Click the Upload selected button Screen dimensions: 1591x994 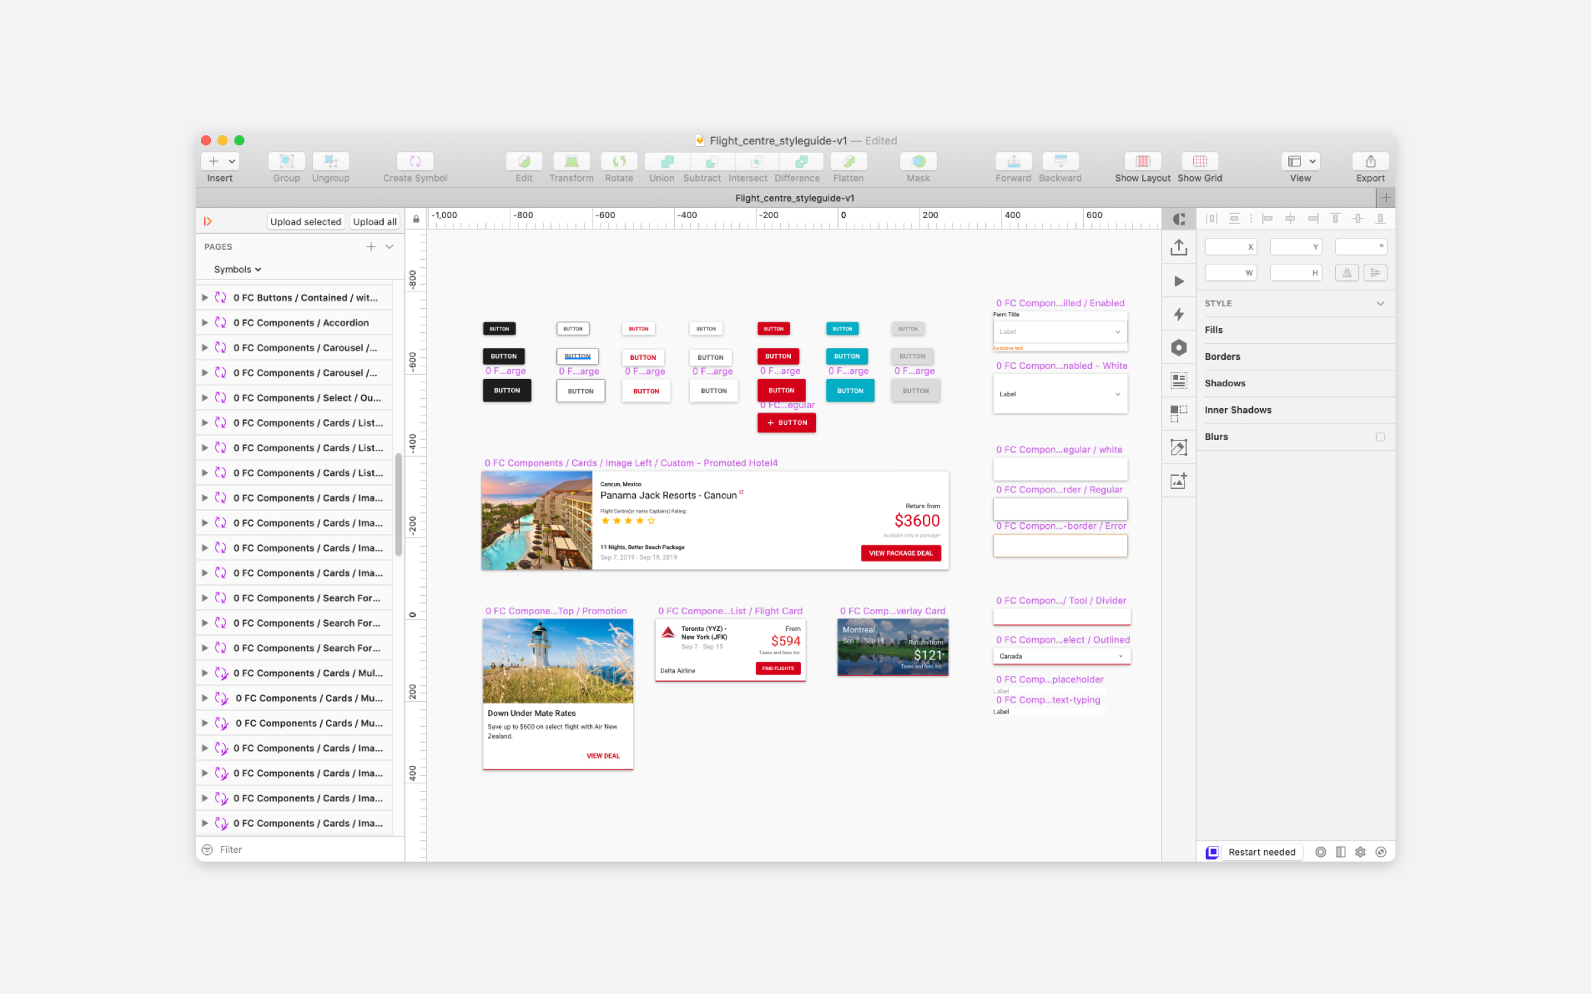pos(306,221)
